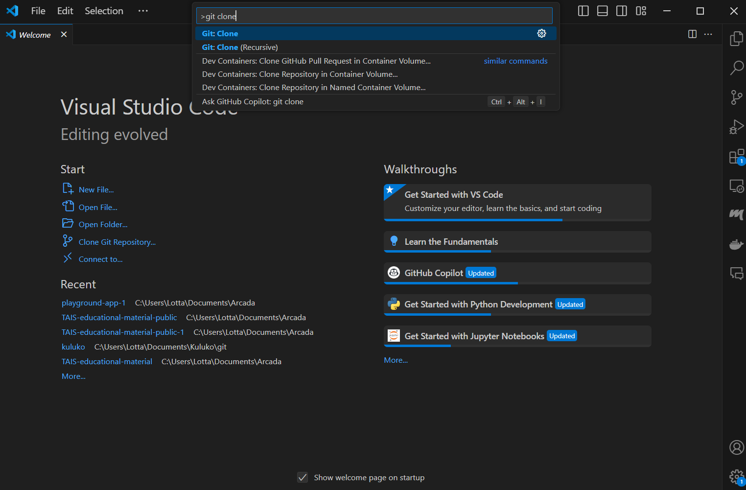Open Get Started with Python Development walkthrough

click(x=517, y=304)
